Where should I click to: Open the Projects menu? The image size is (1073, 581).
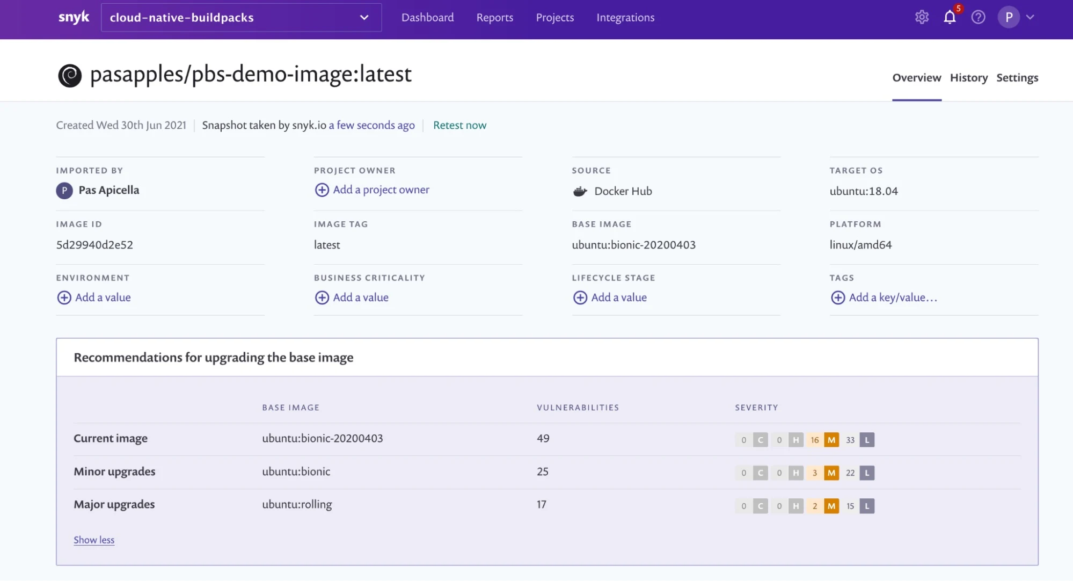pos(554,17)
